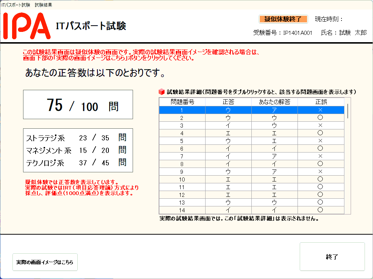Select question number 5 cell

click(182, 141)
